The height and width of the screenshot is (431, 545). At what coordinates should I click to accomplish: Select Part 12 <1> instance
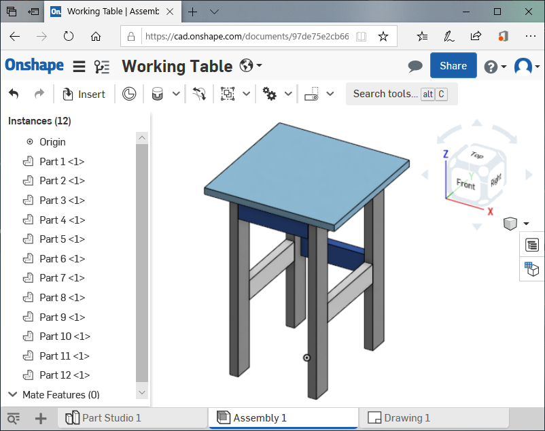click(x=56, y=375)
